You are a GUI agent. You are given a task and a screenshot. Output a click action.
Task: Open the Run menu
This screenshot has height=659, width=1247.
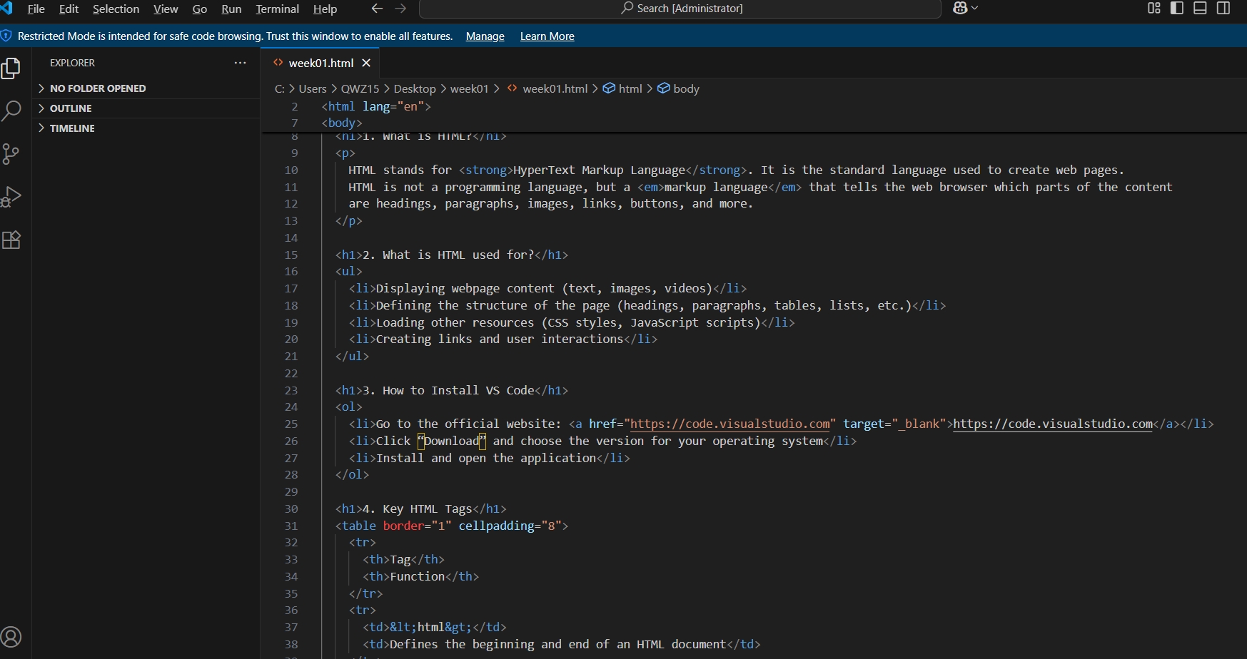click(x=231, y=9)
